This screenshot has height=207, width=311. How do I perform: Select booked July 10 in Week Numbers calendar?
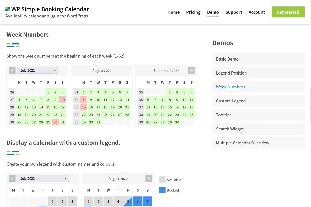[x=63, y=100]
